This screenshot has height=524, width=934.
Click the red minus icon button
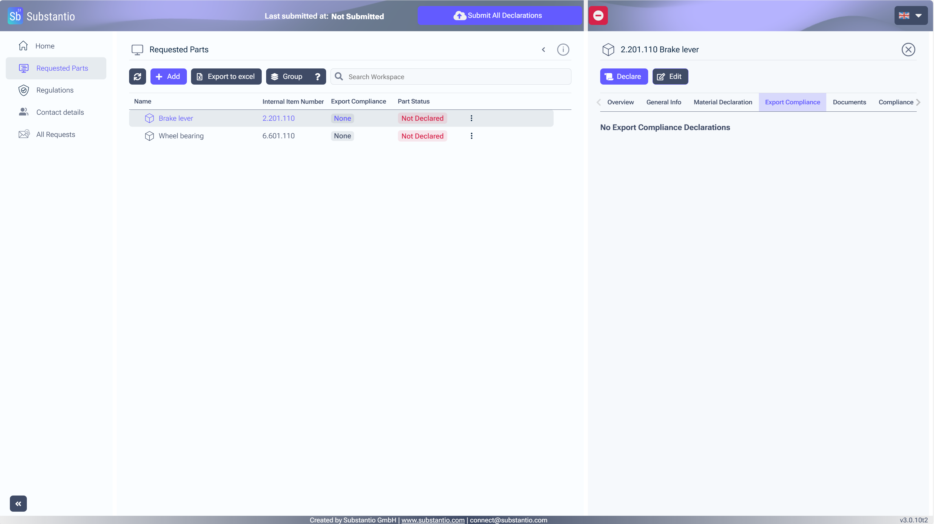point(598,16)
